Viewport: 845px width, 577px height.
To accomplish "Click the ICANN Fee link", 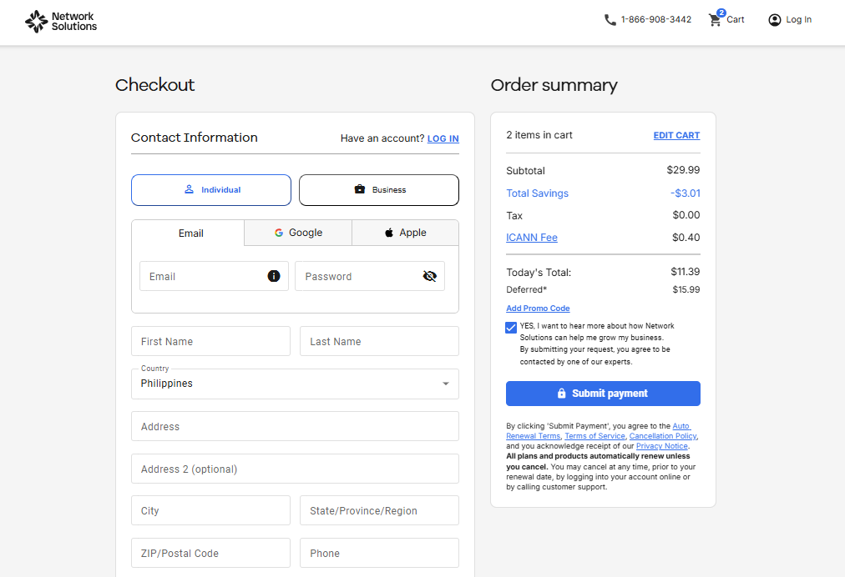I will (531, 237).
